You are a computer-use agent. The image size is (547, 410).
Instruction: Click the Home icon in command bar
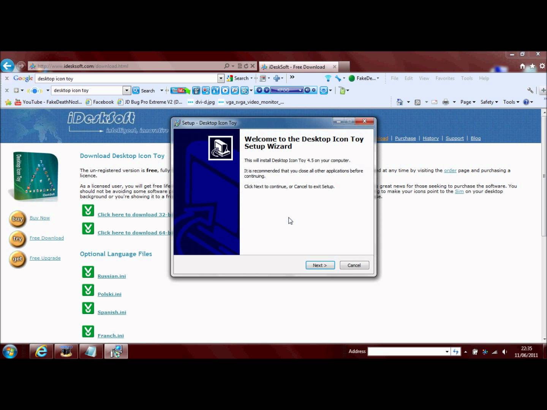(x=400, y=102)
